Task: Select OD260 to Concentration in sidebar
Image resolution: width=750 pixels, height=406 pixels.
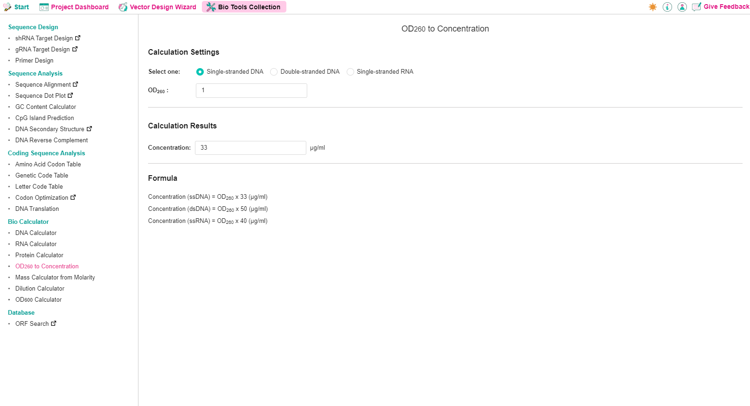Action: click(x=47, y=266)
